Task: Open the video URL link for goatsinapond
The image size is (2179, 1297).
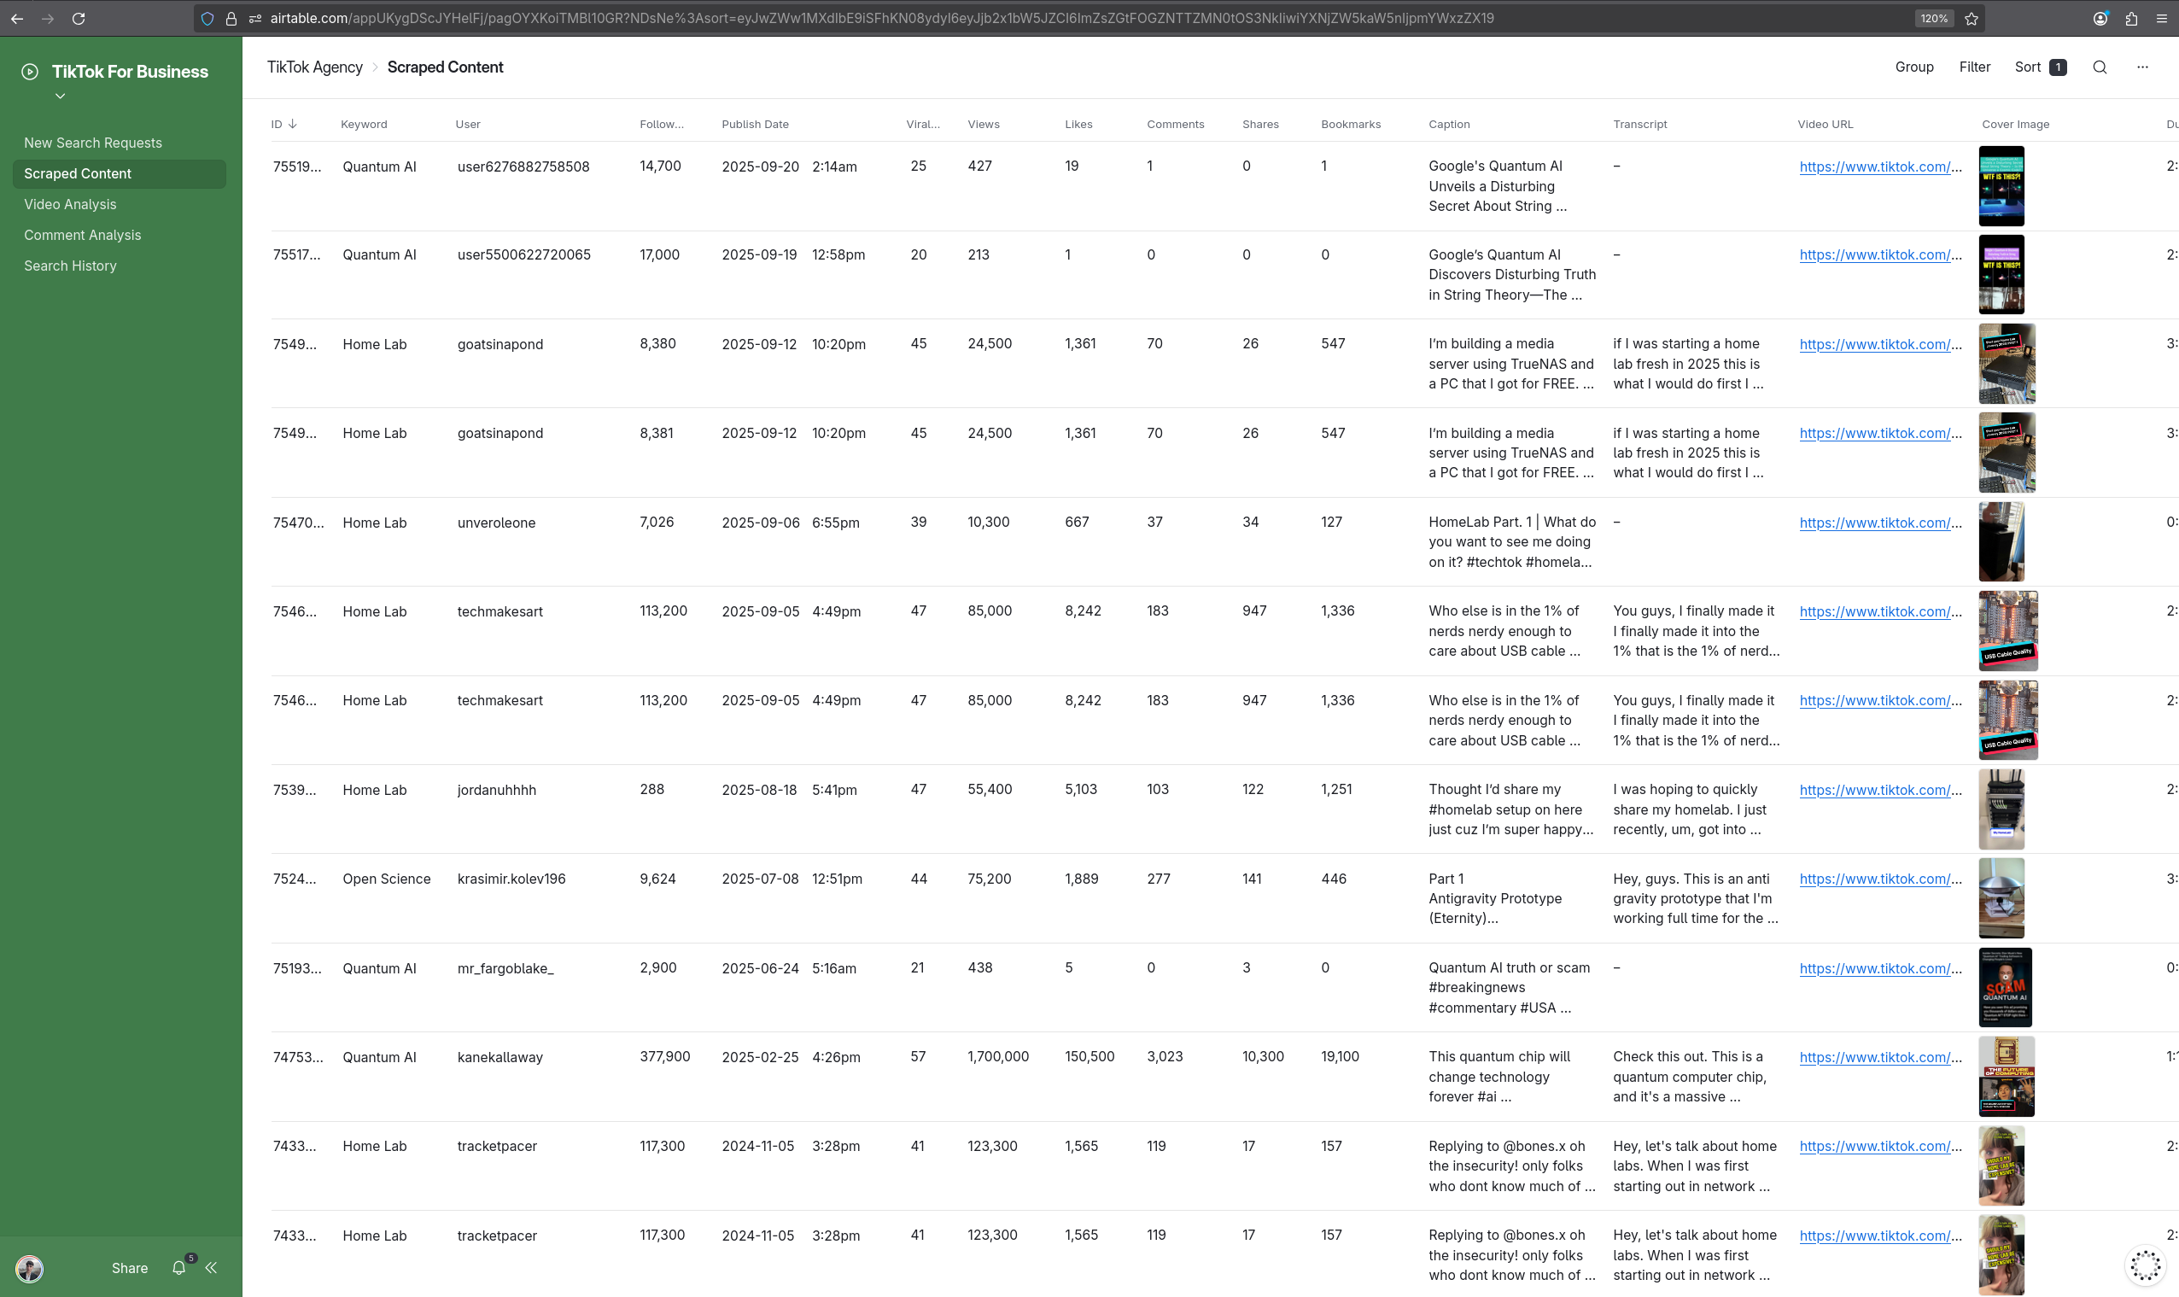Action: pyautogui.click(x=1878, y=343)
